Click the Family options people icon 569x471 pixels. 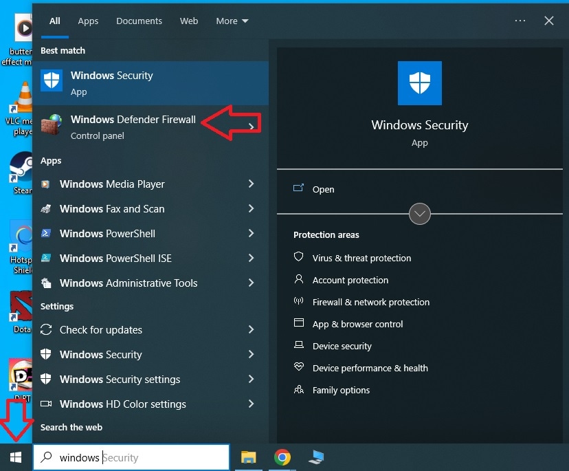click(x=299, y=390)
